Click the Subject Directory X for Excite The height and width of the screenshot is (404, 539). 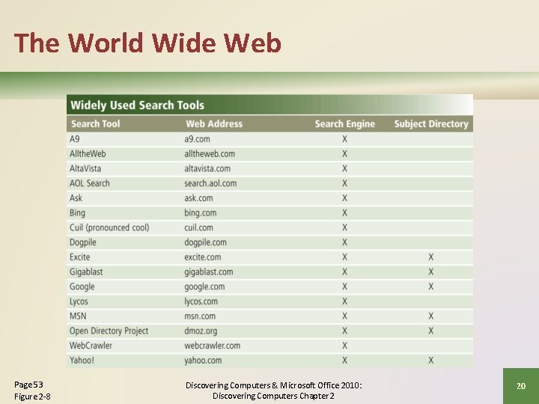click(x=430, y=257)
